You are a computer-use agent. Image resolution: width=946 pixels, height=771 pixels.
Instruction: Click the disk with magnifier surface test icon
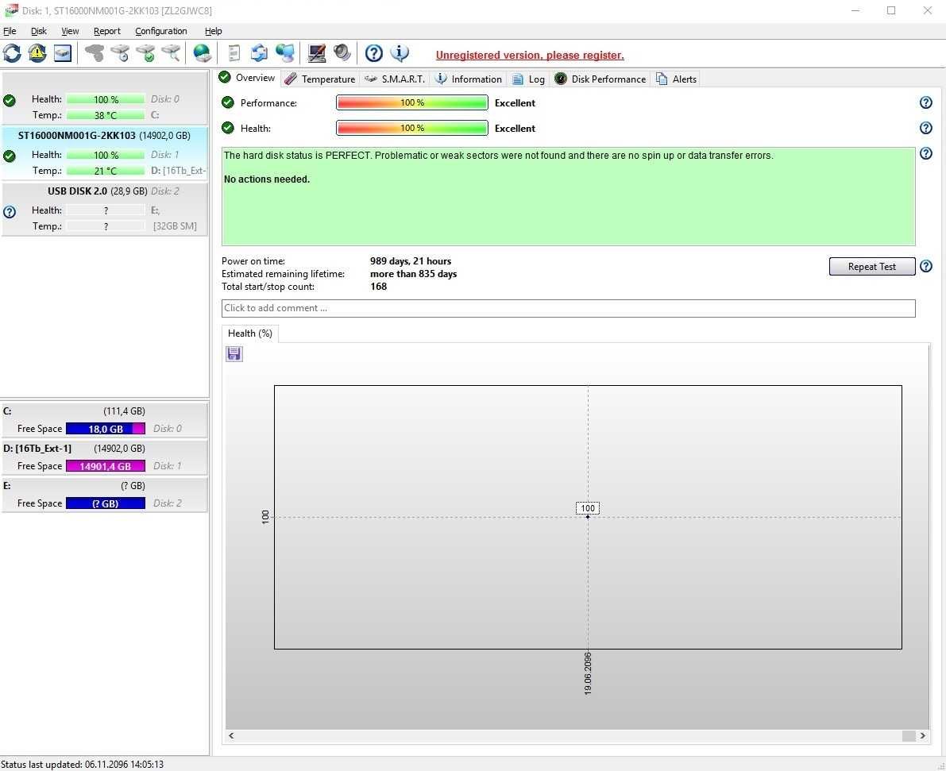tap(172, 54)
